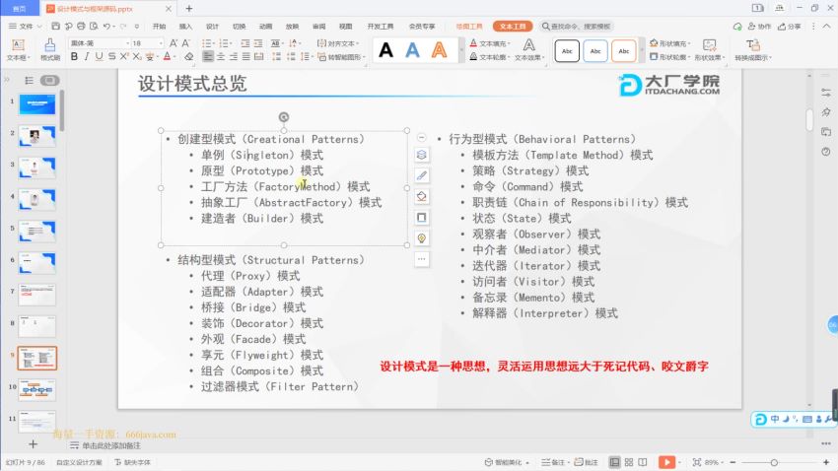Click the layers icon beside the text box

(x=422, y=155)
